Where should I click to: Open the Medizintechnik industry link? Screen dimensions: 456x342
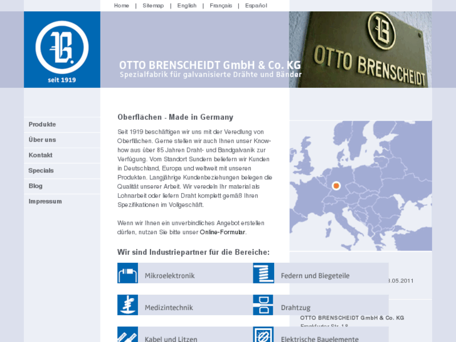point(169,307)
